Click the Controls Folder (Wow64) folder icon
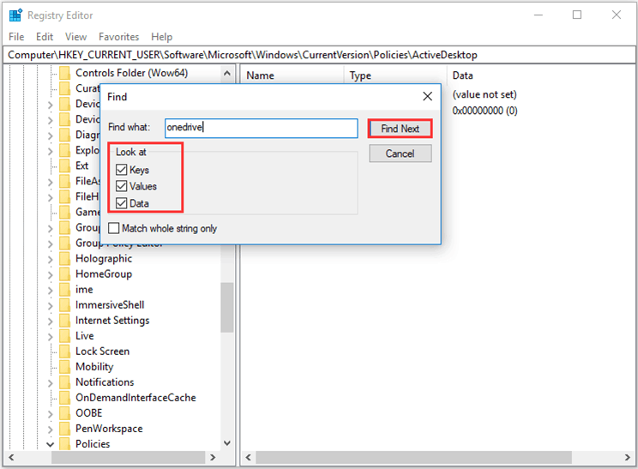The width and height of the screenshot is (638, 469). 64,73
